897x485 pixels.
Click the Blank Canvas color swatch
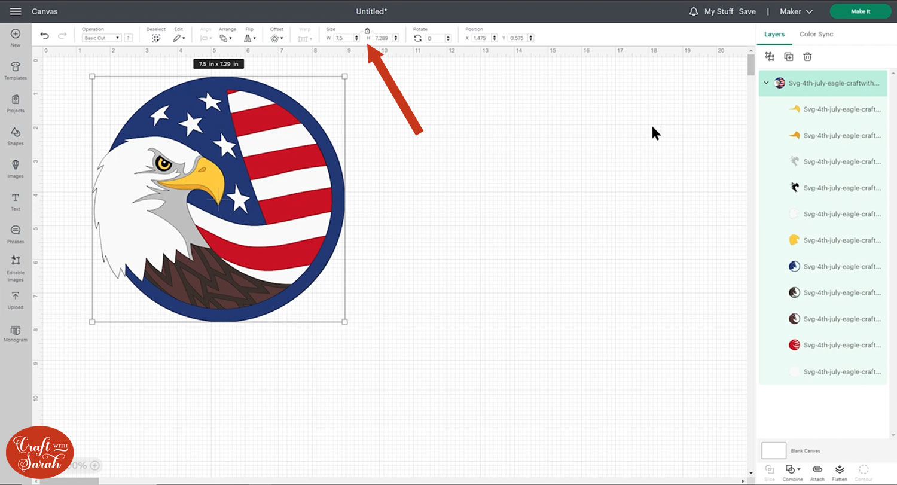[774, 450]
